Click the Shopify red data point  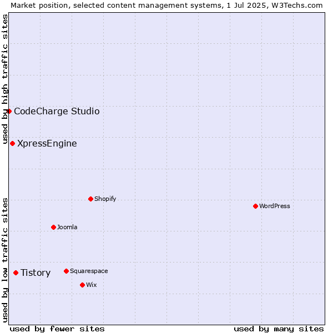pos(90,199)
